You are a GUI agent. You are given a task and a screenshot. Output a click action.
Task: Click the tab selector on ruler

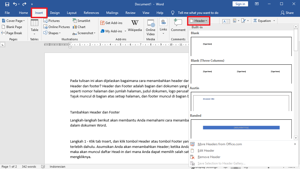[x=2, y=45]
